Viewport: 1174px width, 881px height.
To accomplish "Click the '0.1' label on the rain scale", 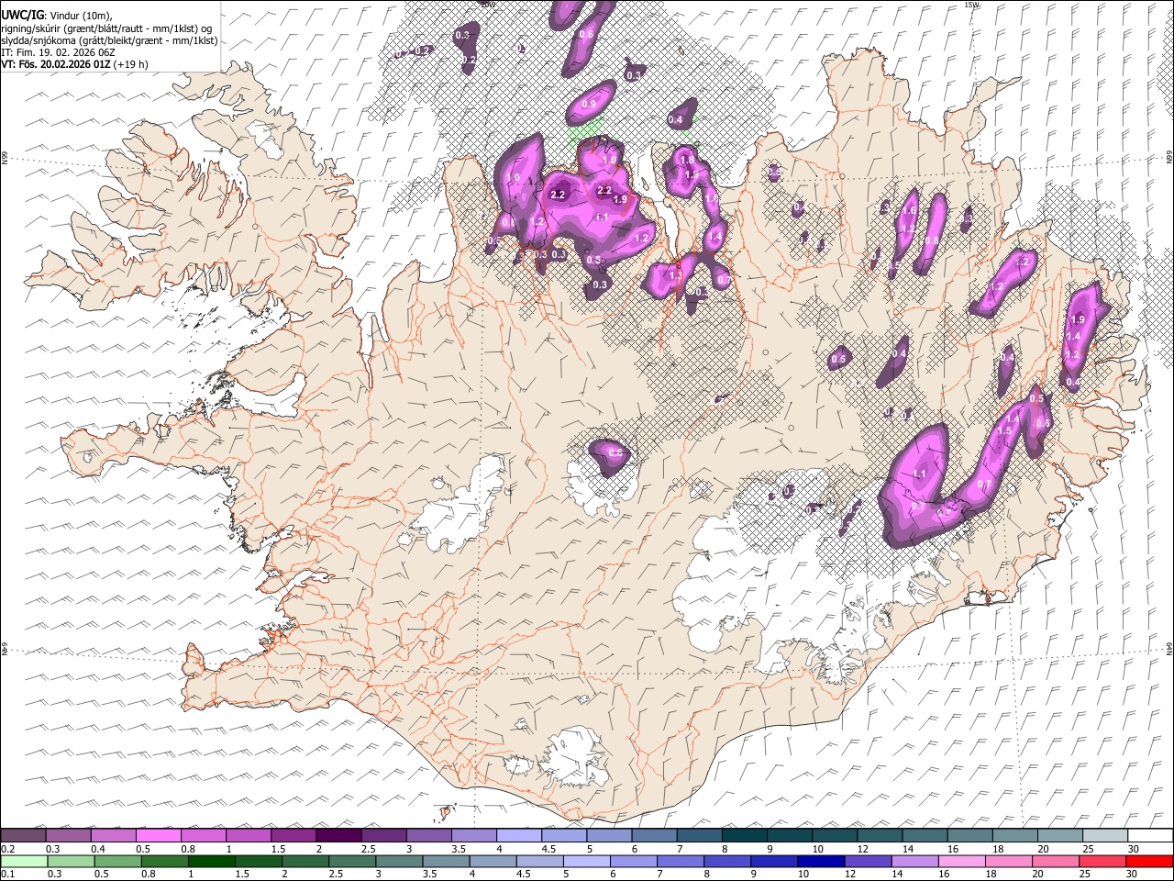I will pos(7,874).
